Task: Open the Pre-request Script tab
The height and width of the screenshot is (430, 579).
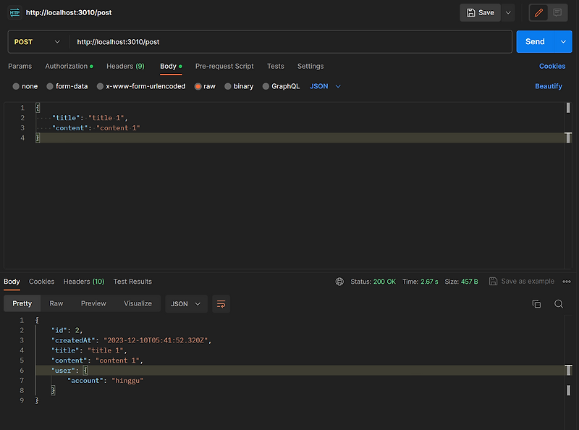Action: point(224,67)
